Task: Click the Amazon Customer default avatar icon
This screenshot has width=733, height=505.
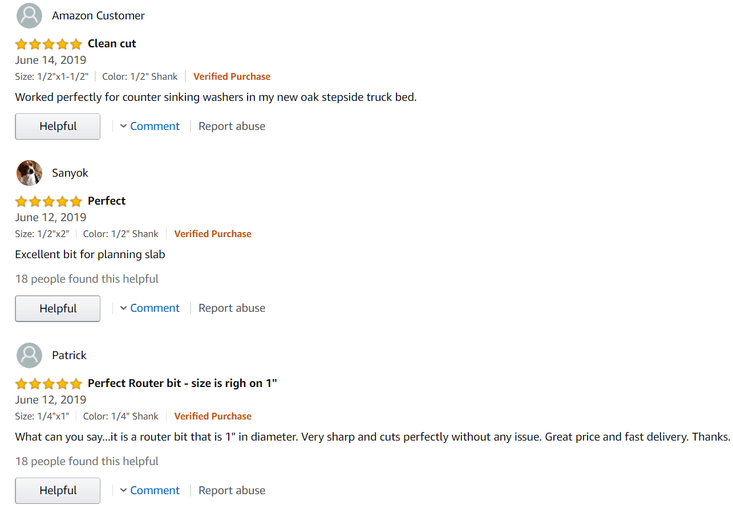Action: (29, 16)
